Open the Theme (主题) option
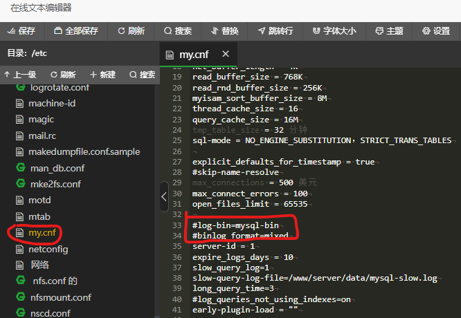Screen dimensions: 461x318 [x=389, y=31]
